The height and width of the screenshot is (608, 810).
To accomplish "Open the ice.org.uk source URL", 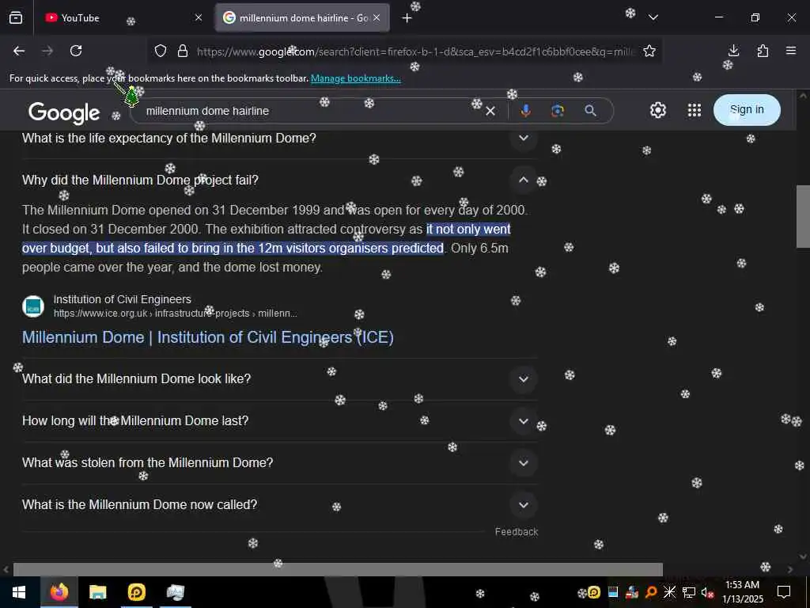I will [x=175, y=313].
